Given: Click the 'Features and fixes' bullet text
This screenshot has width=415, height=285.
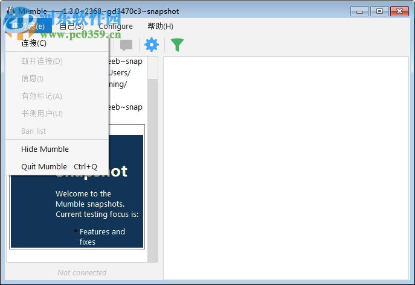Looking at the screenshot, I should (x=102, y=237).
